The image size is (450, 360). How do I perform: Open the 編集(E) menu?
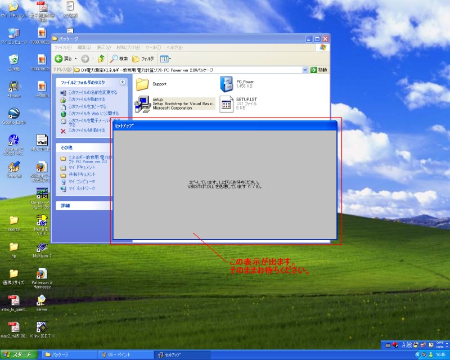pos(84,47)
